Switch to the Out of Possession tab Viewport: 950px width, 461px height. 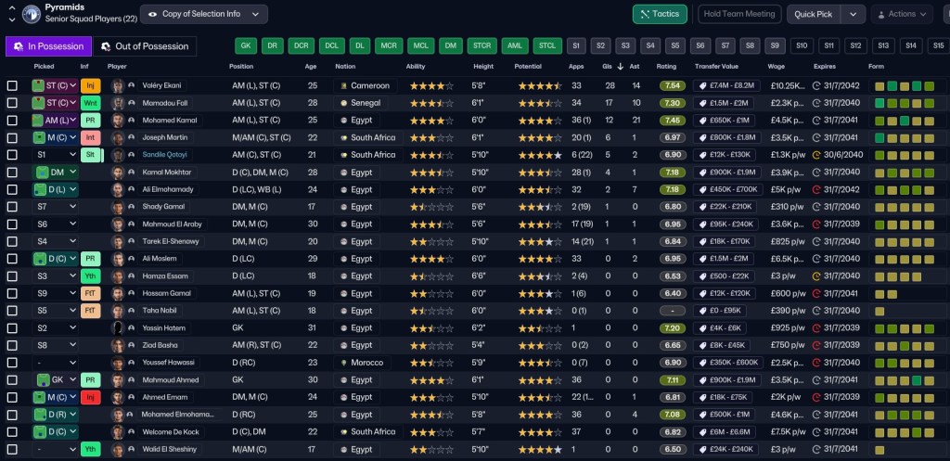click(145, 46)
